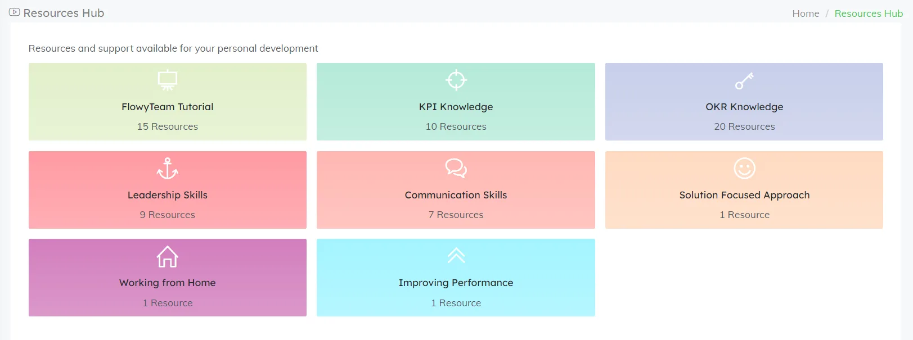
Task: Open the Communication Skills title
Action: (x=456, y=195)
